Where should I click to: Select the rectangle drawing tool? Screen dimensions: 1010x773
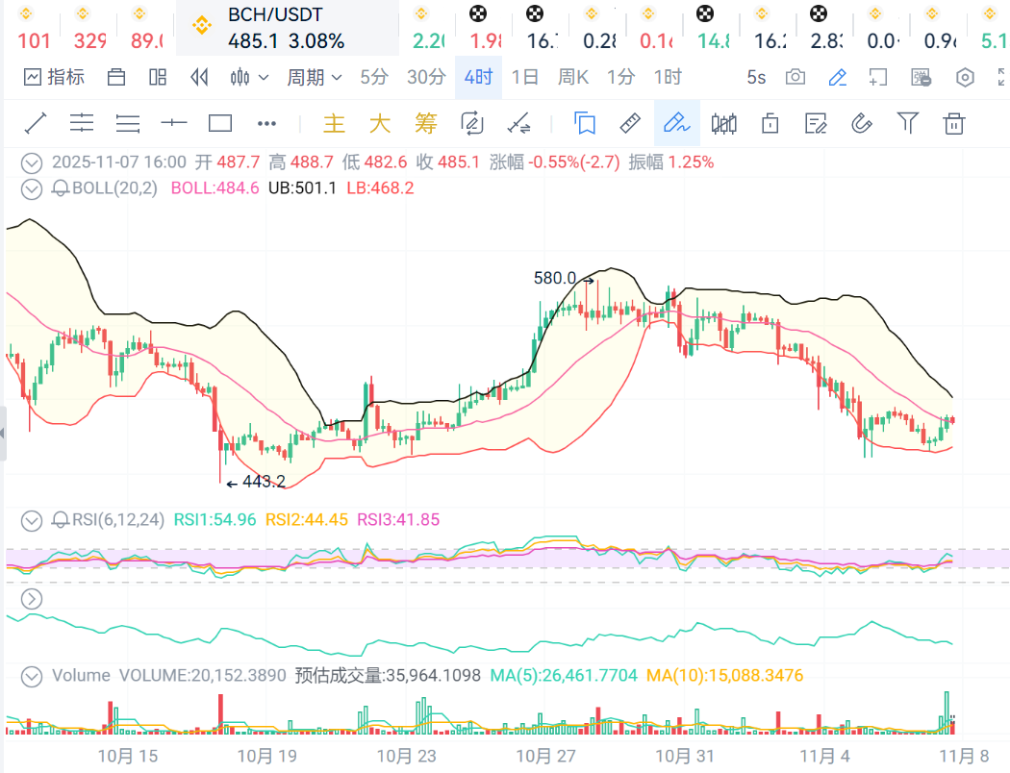[x=220, y=123]
